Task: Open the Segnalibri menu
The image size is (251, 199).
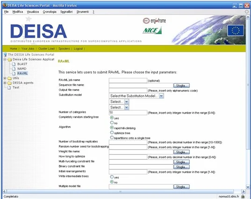Action: click(66, 12)
